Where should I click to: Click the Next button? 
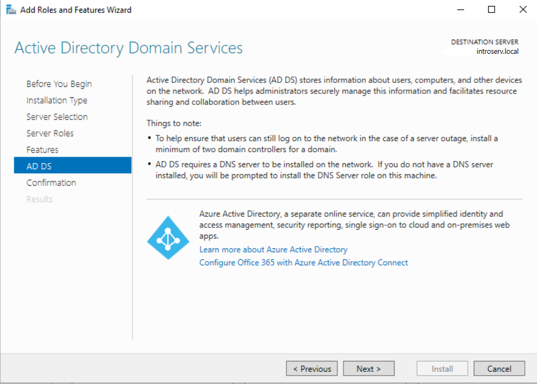click(368, 368)
